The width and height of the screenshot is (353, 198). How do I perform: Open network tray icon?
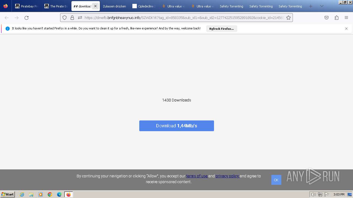tap(320, 194)
